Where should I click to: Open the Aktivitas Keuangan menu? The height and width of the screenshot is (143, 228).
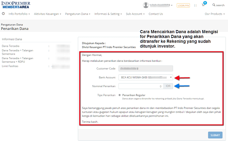point(48,14)
